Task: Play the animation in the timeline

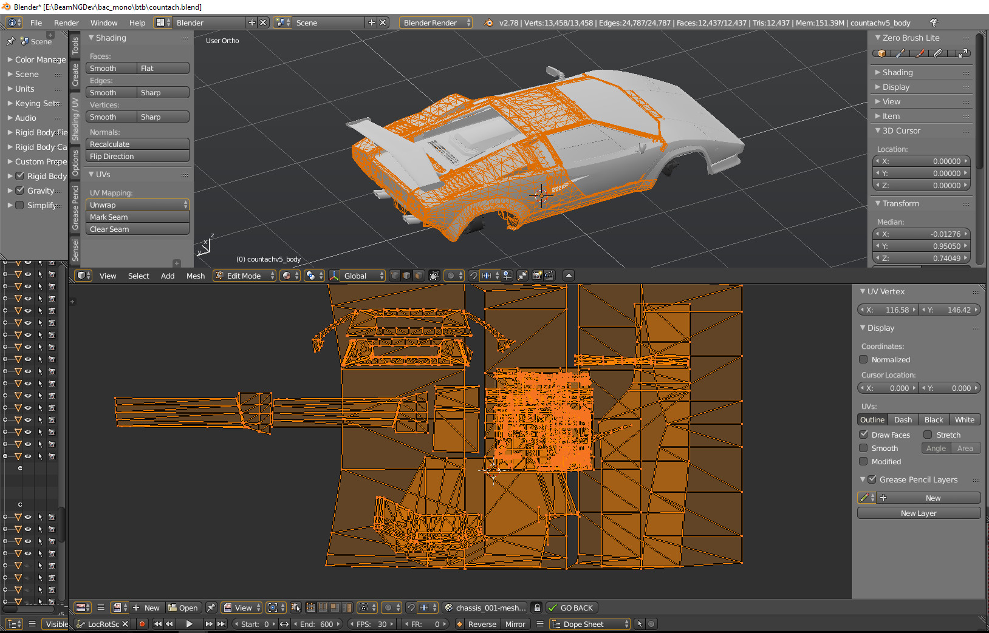Action: click(189, 624)
